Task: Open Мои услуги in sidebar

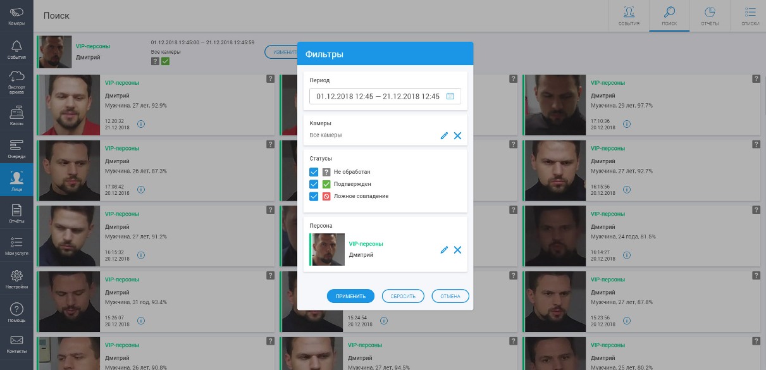Action: 16,246
